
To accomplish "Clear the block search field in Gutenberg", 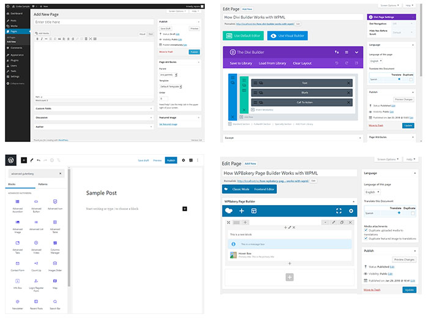I will pos(60,174).
